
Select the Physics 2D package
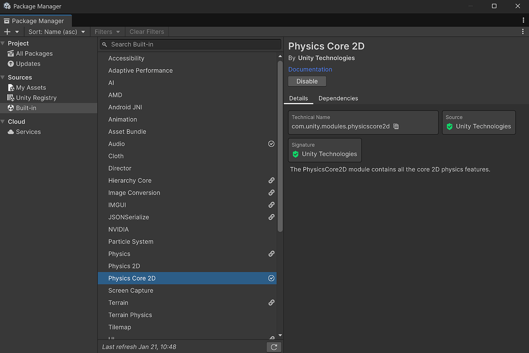pyautogui.click(x=187, y=266)
